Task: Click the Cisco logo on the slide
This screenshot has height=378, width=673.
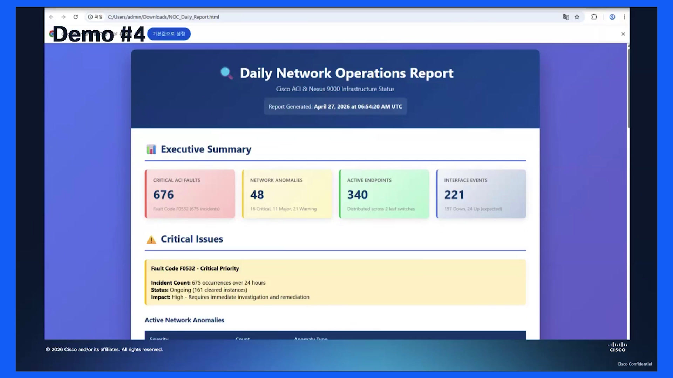Action: pos(618,347)
